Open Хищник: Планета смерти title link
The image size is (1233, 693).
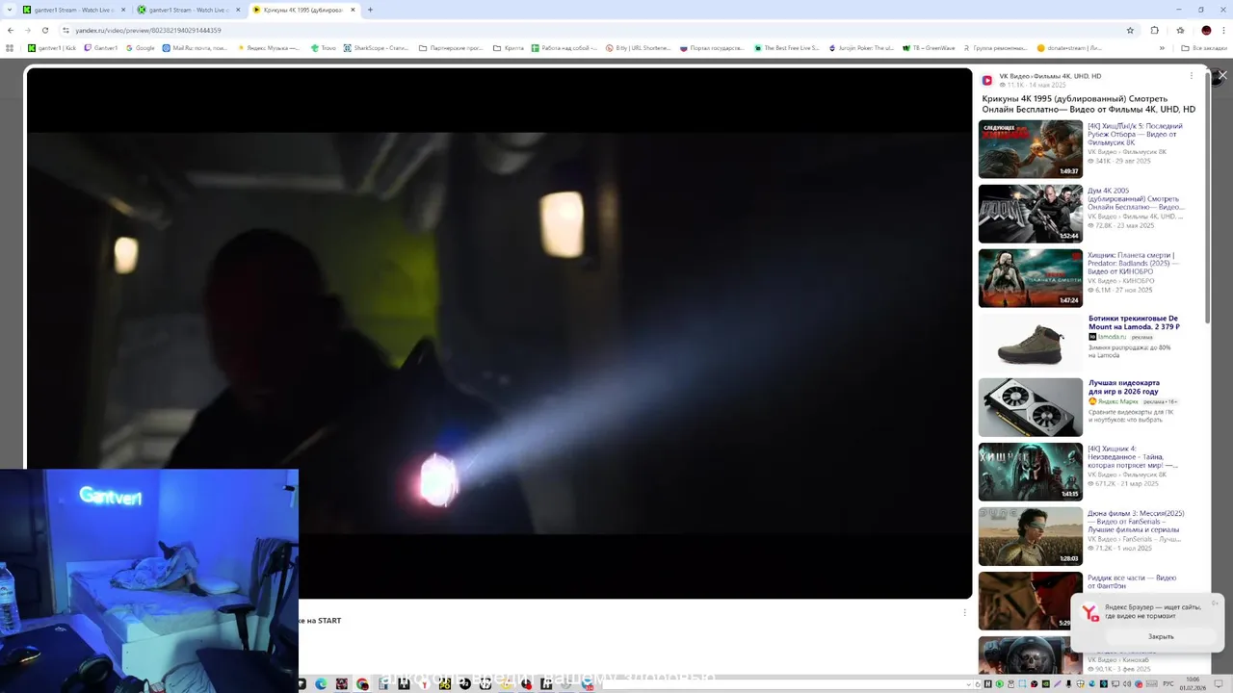click(x=1133, y=263)
